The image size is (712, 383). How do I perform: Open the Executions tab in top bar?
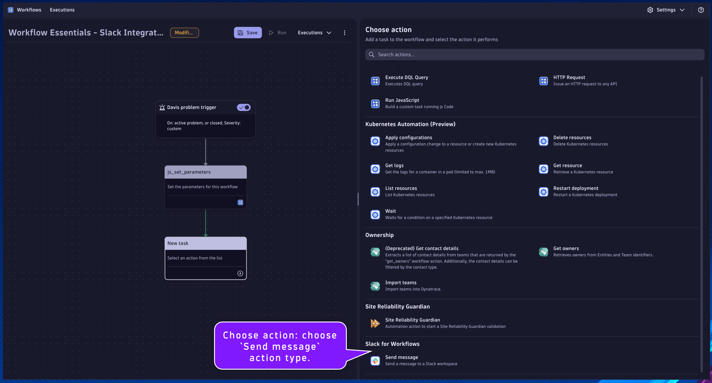click(x=62, y=10)
